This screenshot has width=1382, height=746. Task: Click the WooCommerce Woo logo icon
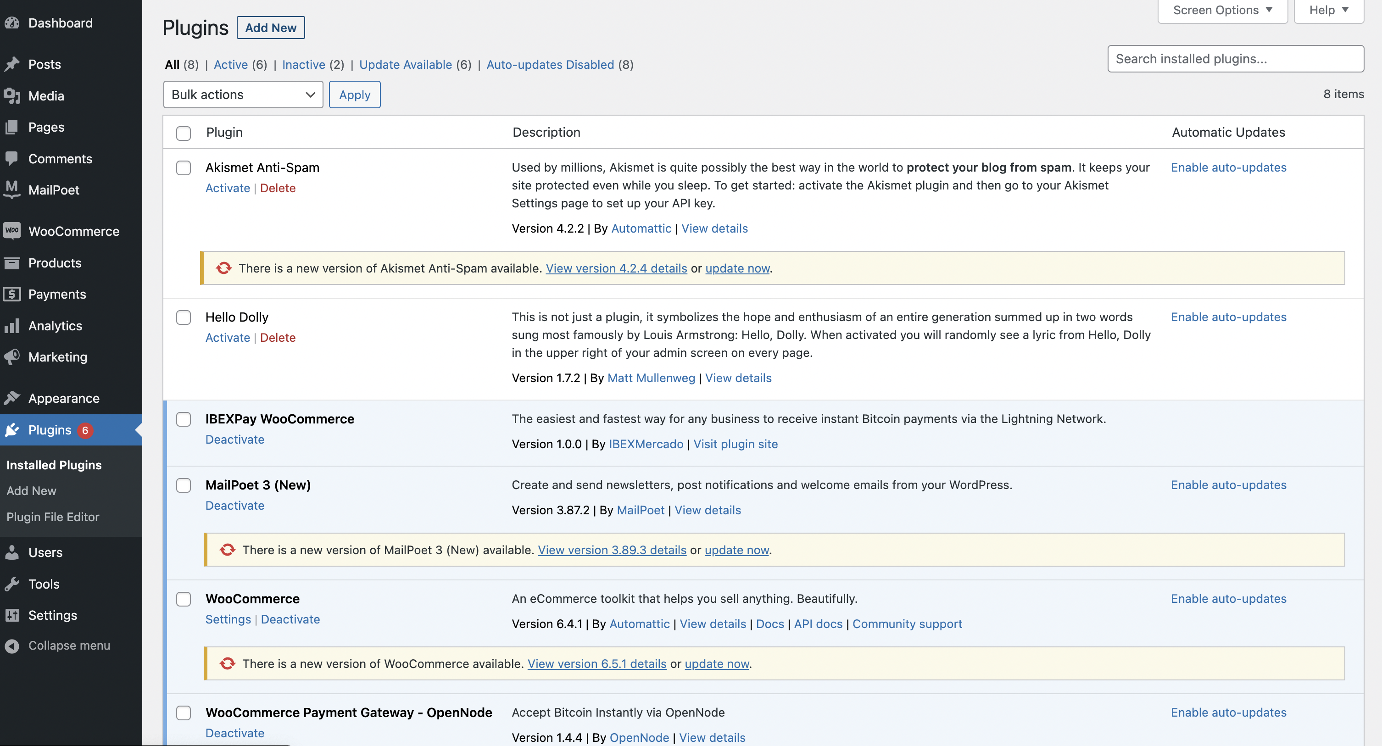(12, 231)
